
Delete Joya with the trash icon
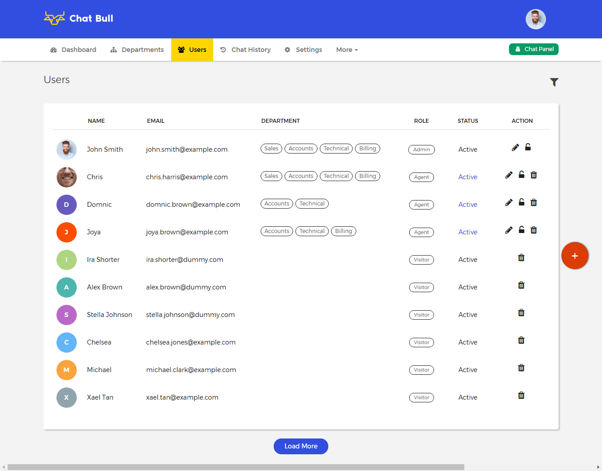point(534,230)
